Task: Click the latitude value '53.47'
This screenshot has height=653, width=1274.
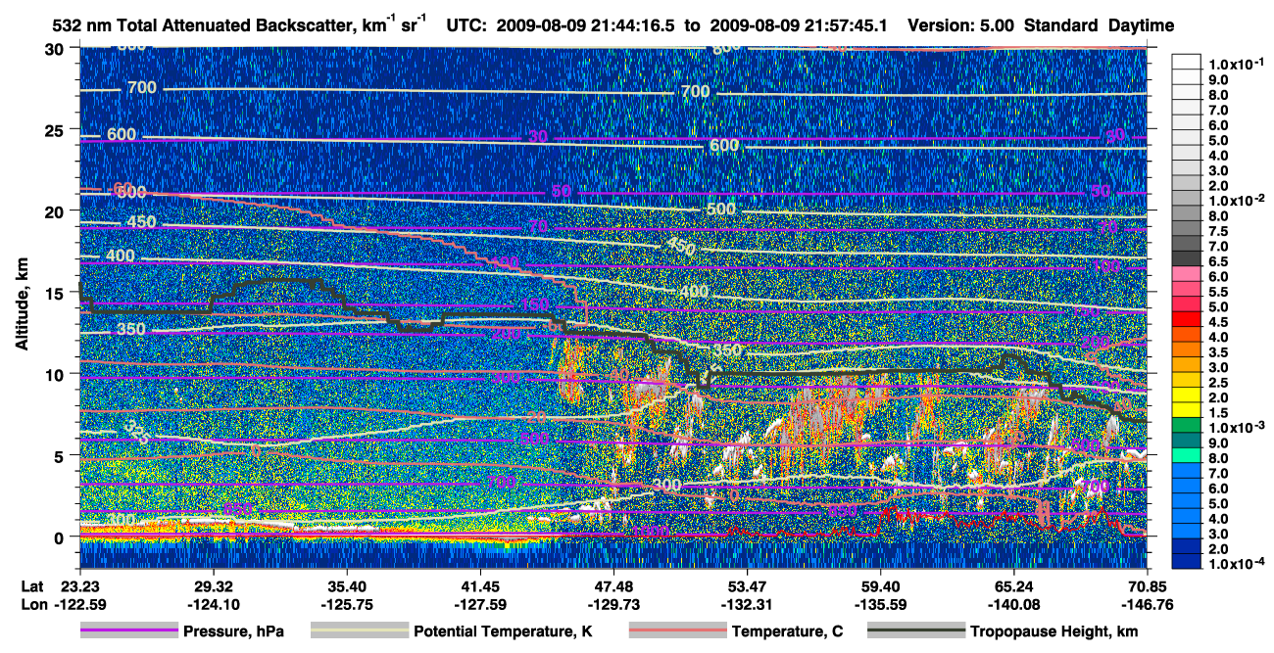Action: point(747,588)
